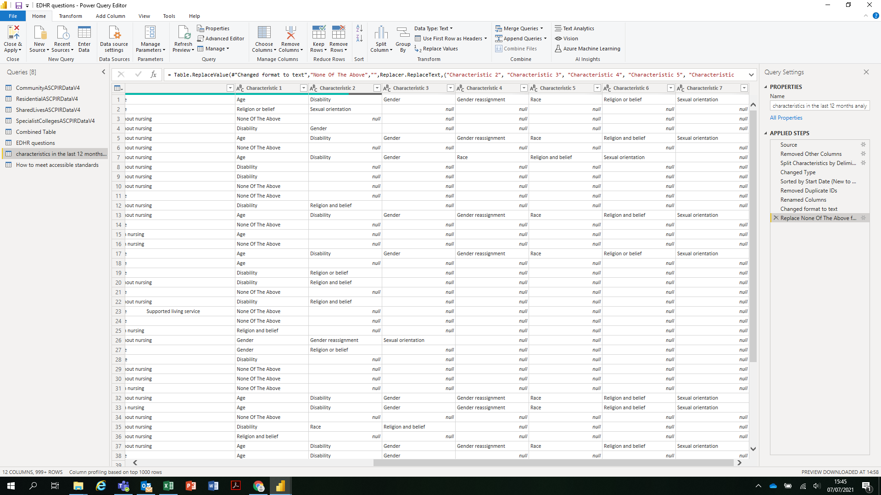The image size is (881, 495).
Task: Open the Add Column tab
Action: [110, 16]
